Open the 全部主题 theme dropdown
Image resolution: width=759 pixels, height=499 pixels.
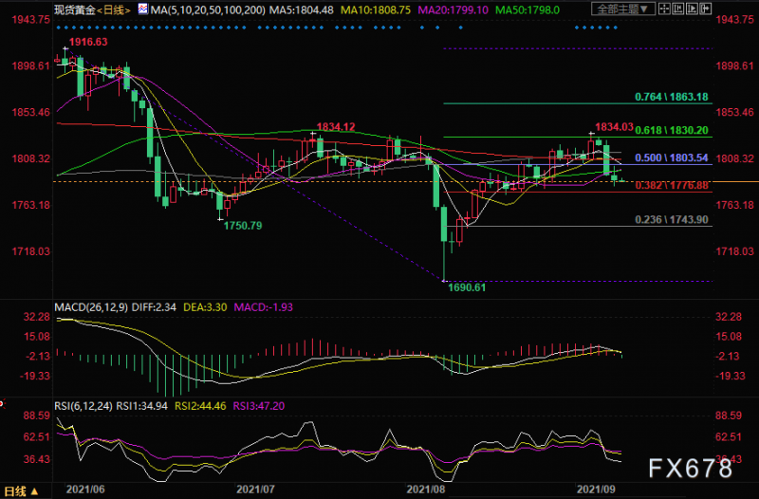click(x=623, y=9)
